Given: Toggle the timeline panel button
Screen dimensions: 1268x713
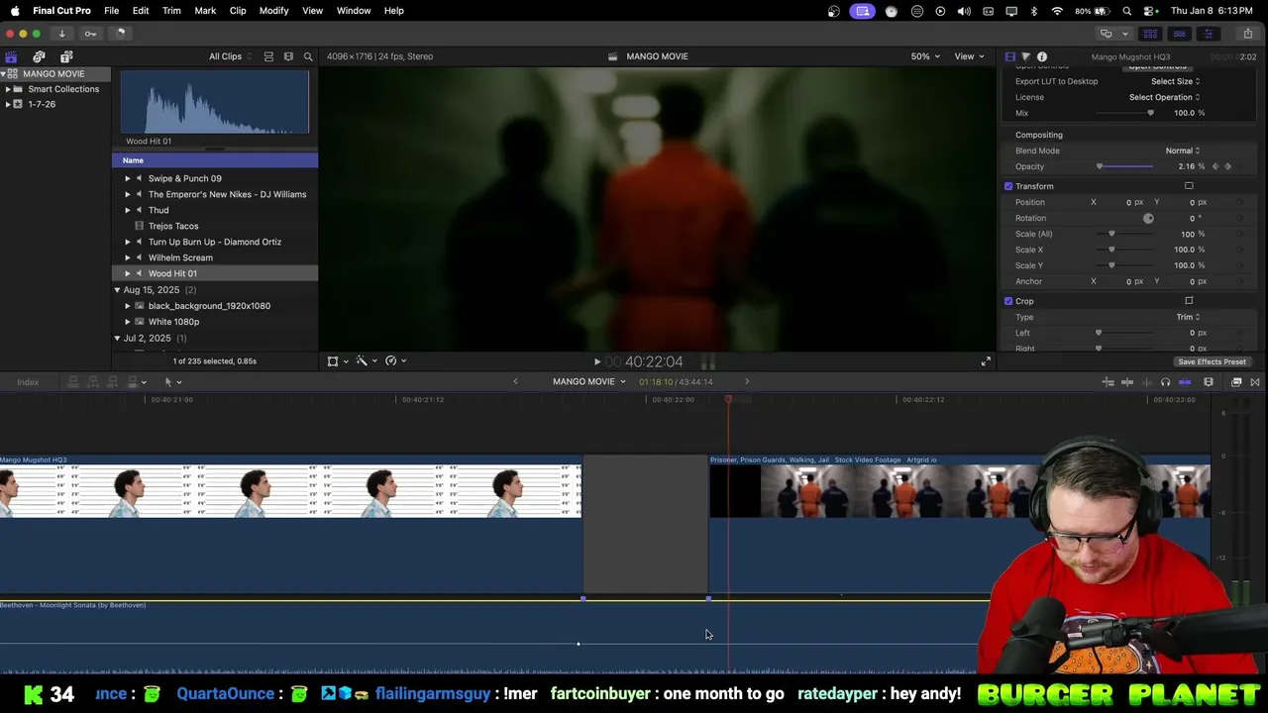Looking at the screenshot, I should [1179, 34].
